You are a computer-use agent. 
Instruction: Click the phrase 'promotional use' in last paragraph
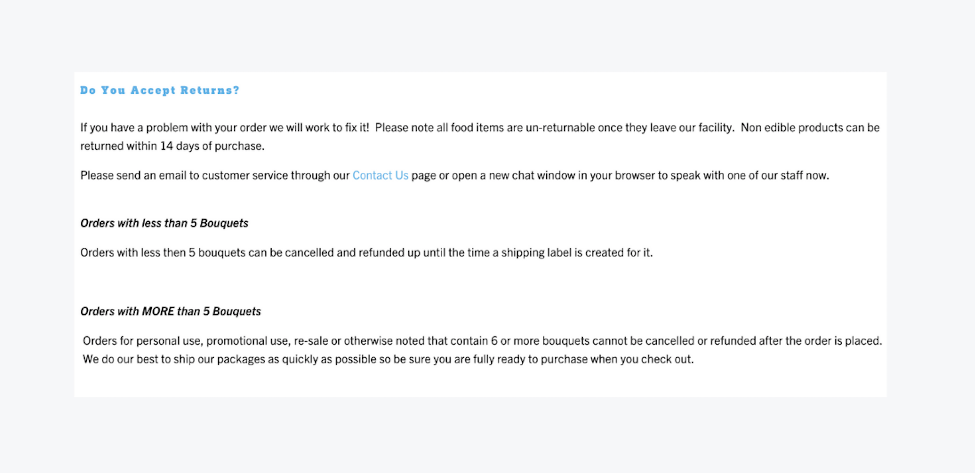pos(248,341)
